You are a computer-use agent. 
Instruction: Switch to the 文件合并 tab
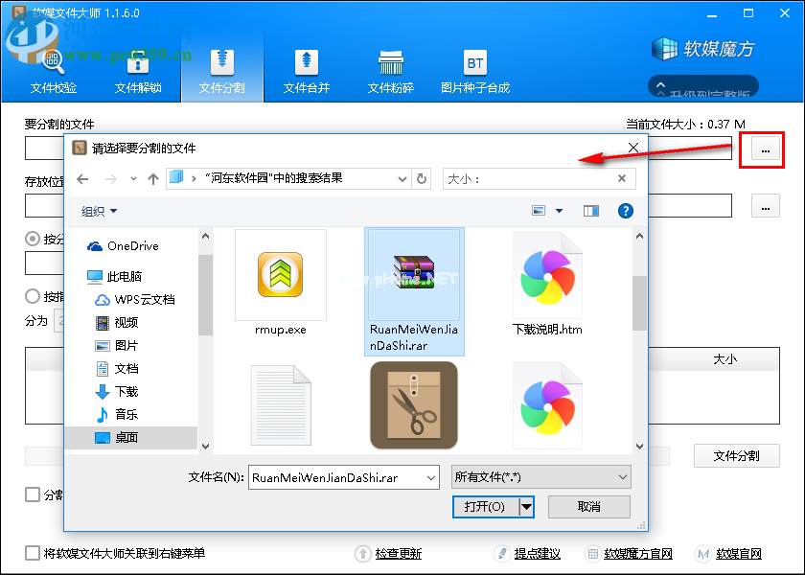[x=306, y=67]
